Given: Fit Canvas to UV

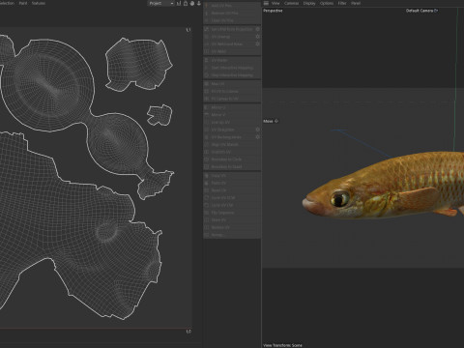Looking at the screenshot, I should 232,99.
